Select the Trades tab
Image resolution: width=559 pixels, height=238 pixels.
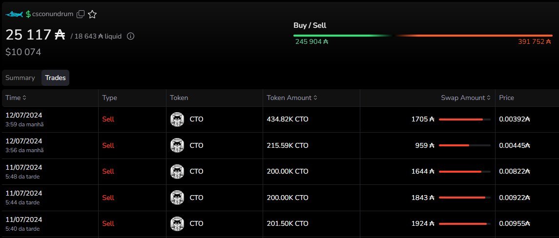pos(55,78)
